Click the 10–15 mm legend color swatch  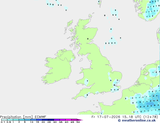pyautogui.click(x=33, y=120)
